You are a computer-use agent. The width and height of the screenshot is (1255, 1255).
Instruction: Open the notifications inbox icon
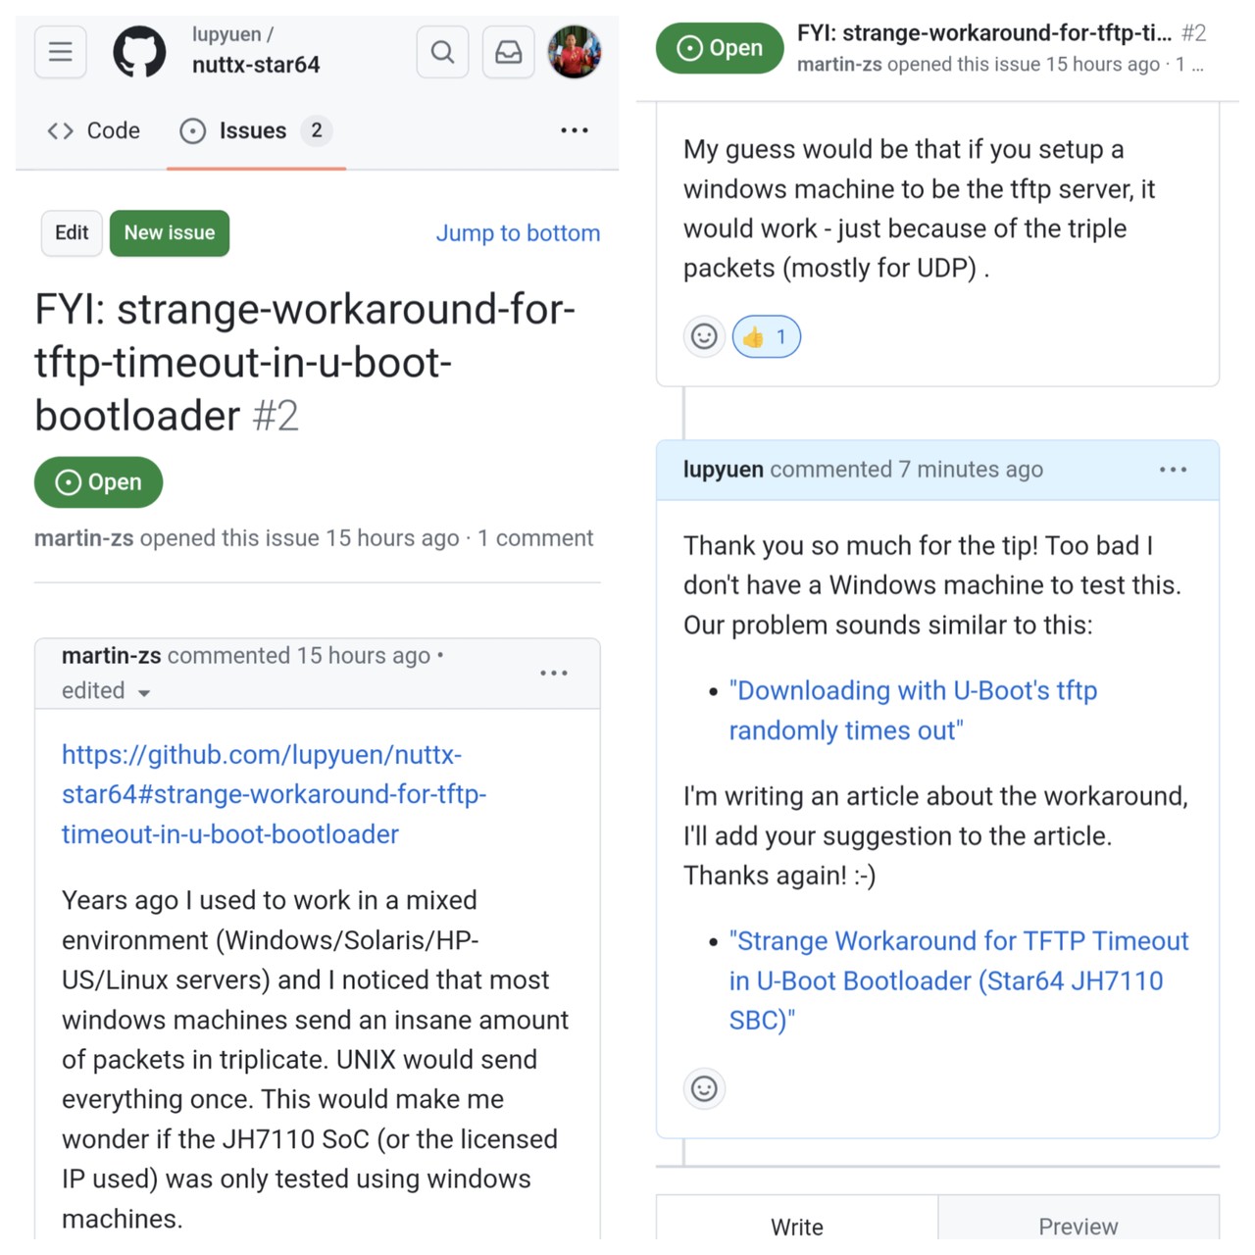[x=508, y=52]
